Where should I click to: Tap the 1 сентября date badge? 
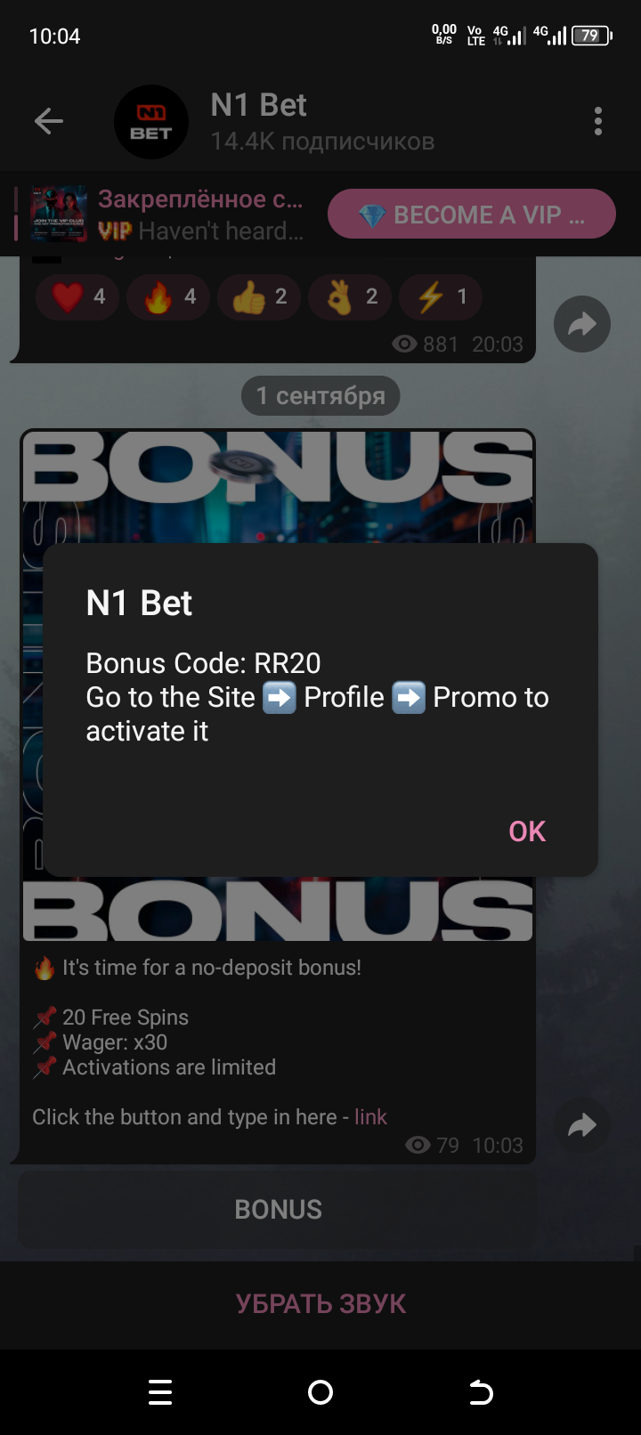pyautogui.click(x=320, y=396)
